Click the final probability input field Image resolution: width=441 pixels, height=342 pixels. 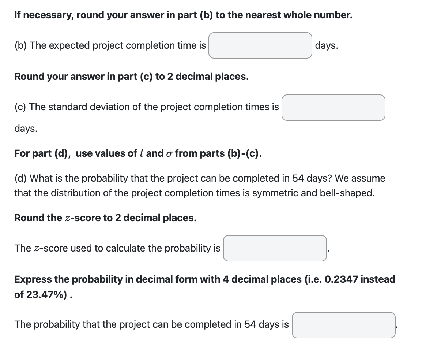click(x=343, y=325)
